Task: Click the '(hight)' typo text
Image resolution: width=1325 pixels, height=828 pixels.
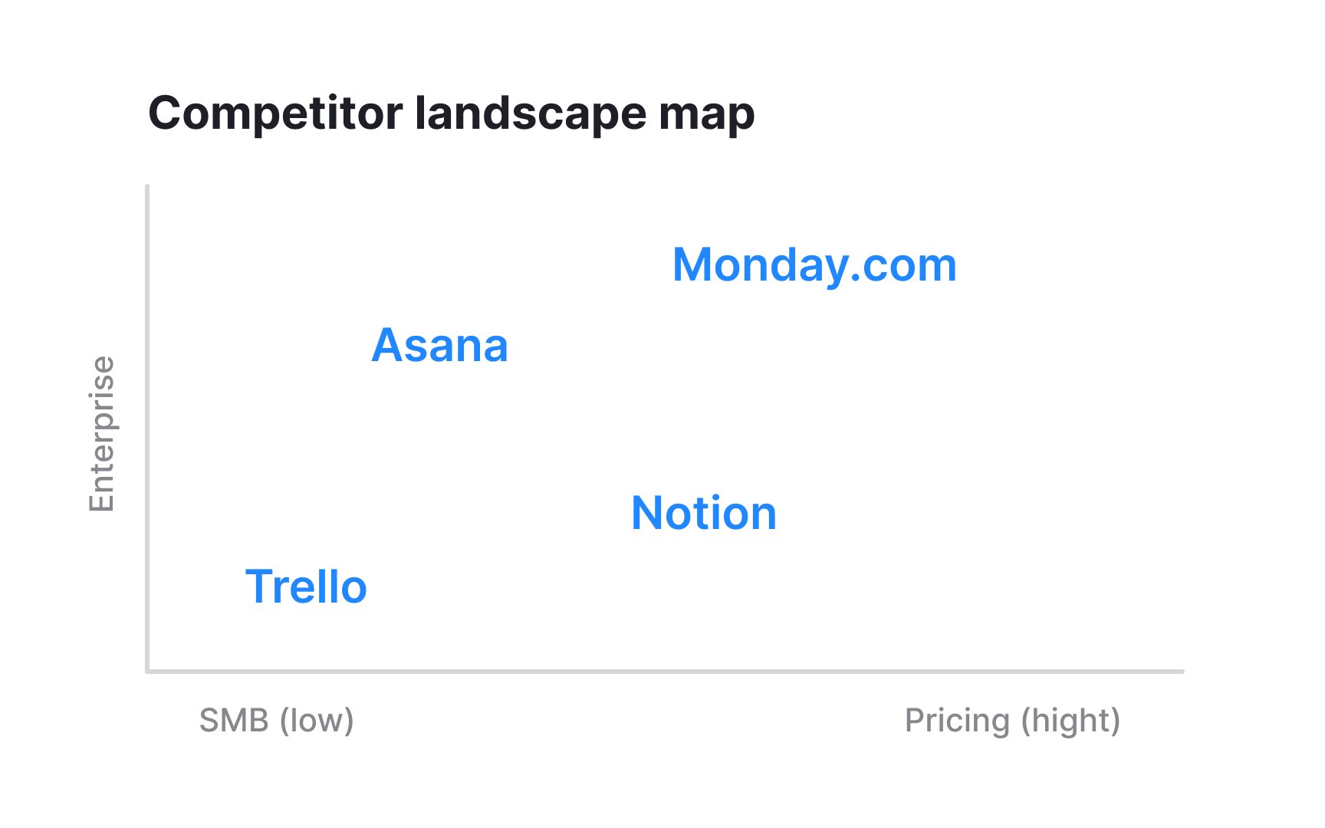Action: (x=1070, y=721)
